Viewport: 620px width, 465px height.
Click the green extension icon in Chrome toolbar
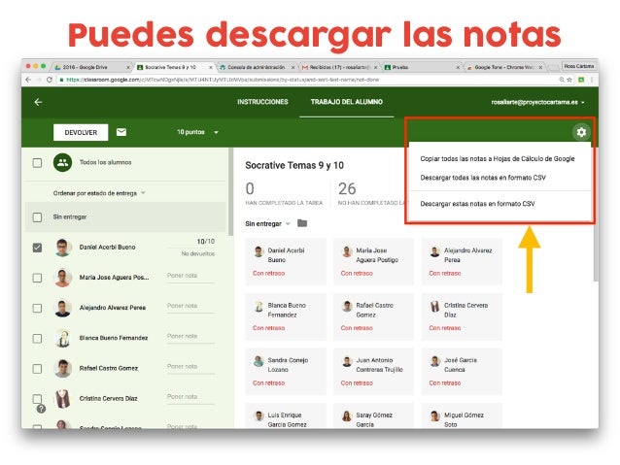click(x=581, y=80)
